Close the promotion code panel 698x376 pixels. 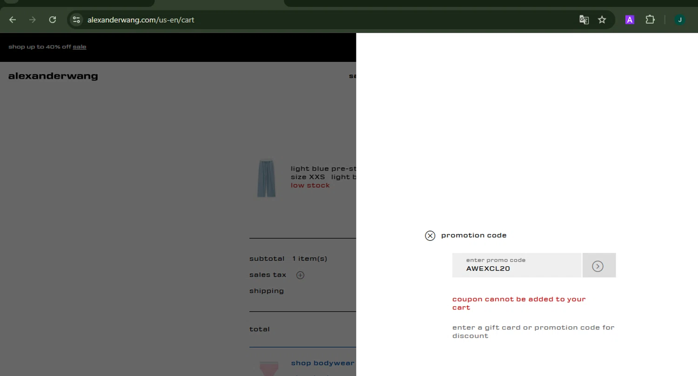click(x=430, y=236)
